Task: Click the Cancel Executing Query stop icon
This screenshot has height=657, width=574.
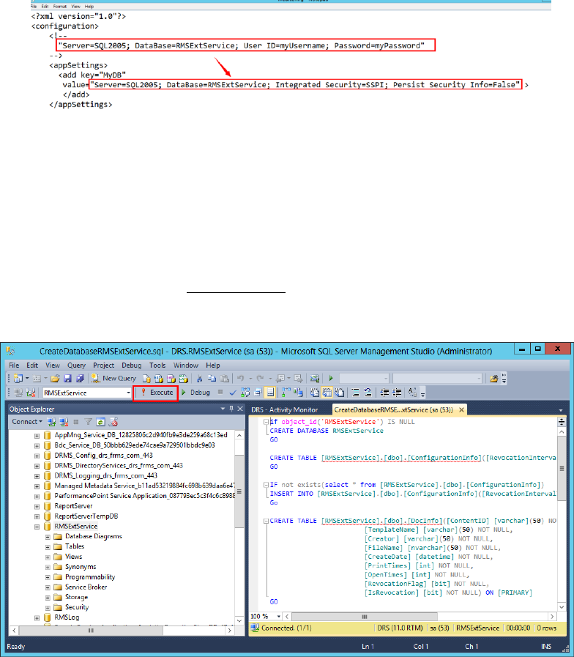Action: (x=220, y=392)
